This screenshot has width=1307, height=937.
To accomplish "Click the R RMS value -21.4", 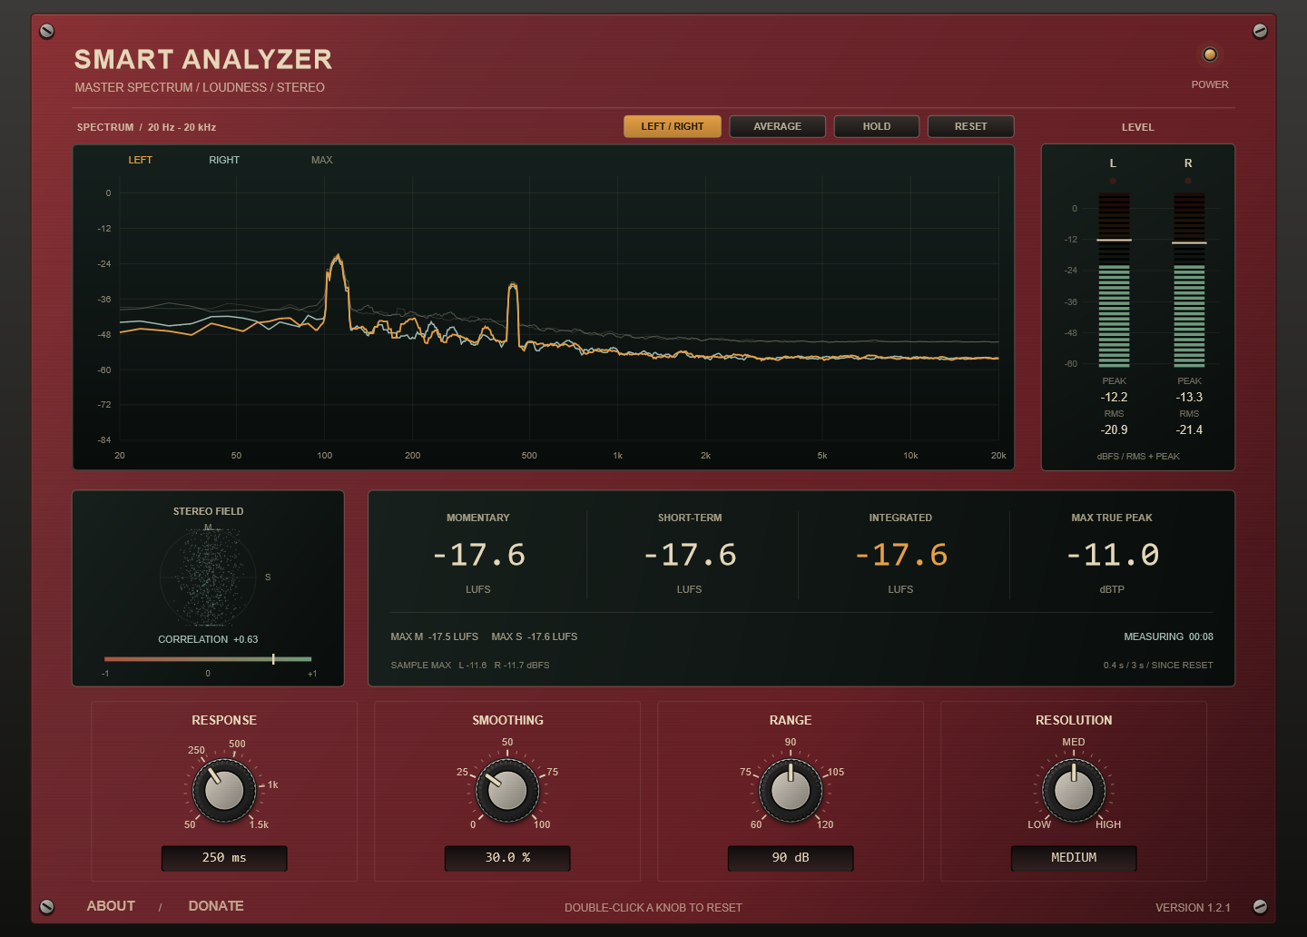I will click(x=1189, y=429).
